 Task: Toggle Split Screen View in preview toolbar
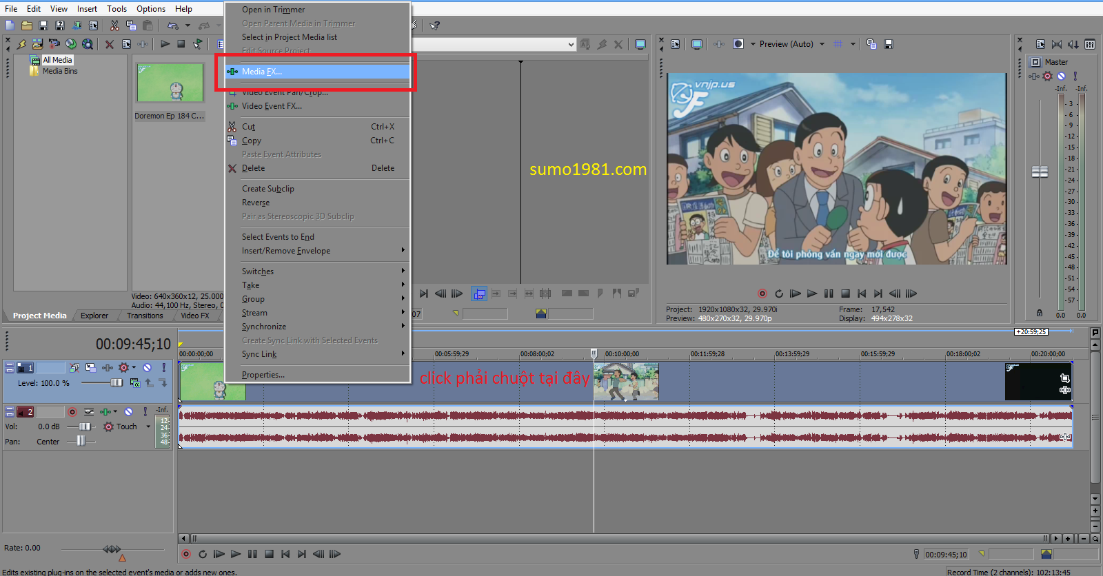pyautogui.click(x=738, y=44)
